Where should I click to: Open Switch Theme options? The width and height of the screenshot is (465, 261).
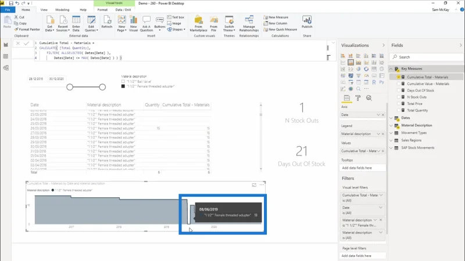click(229, 24)
